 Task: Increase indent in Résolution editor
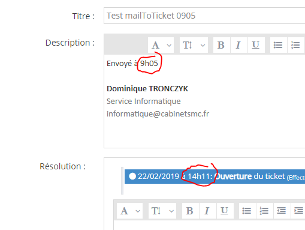pos(299,211)
